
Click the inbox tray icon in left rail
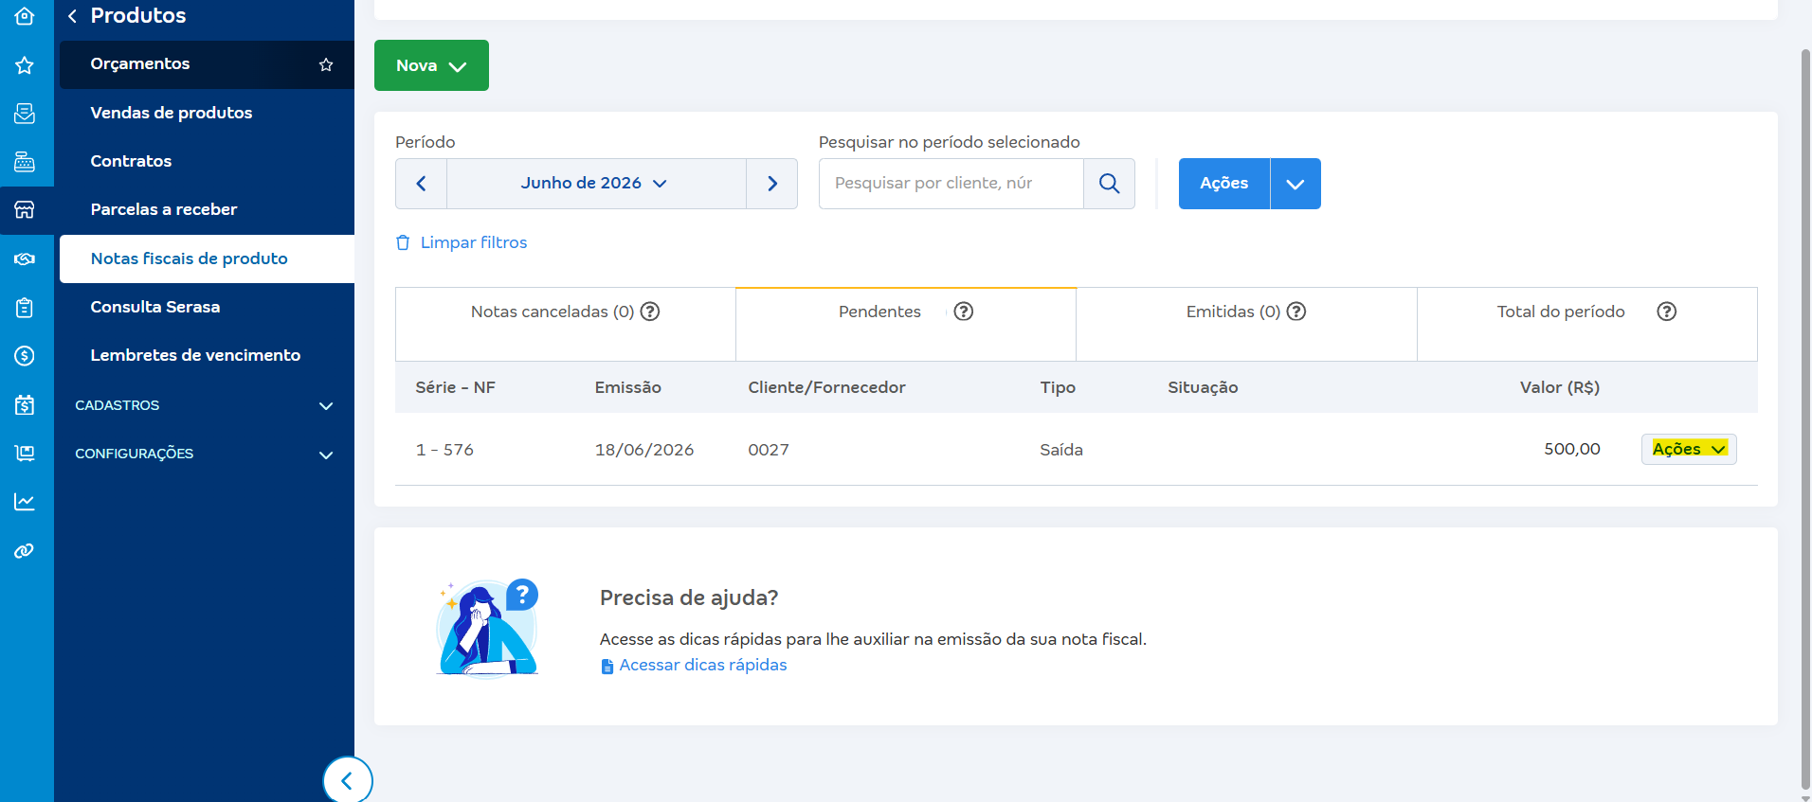coord(25,114)
